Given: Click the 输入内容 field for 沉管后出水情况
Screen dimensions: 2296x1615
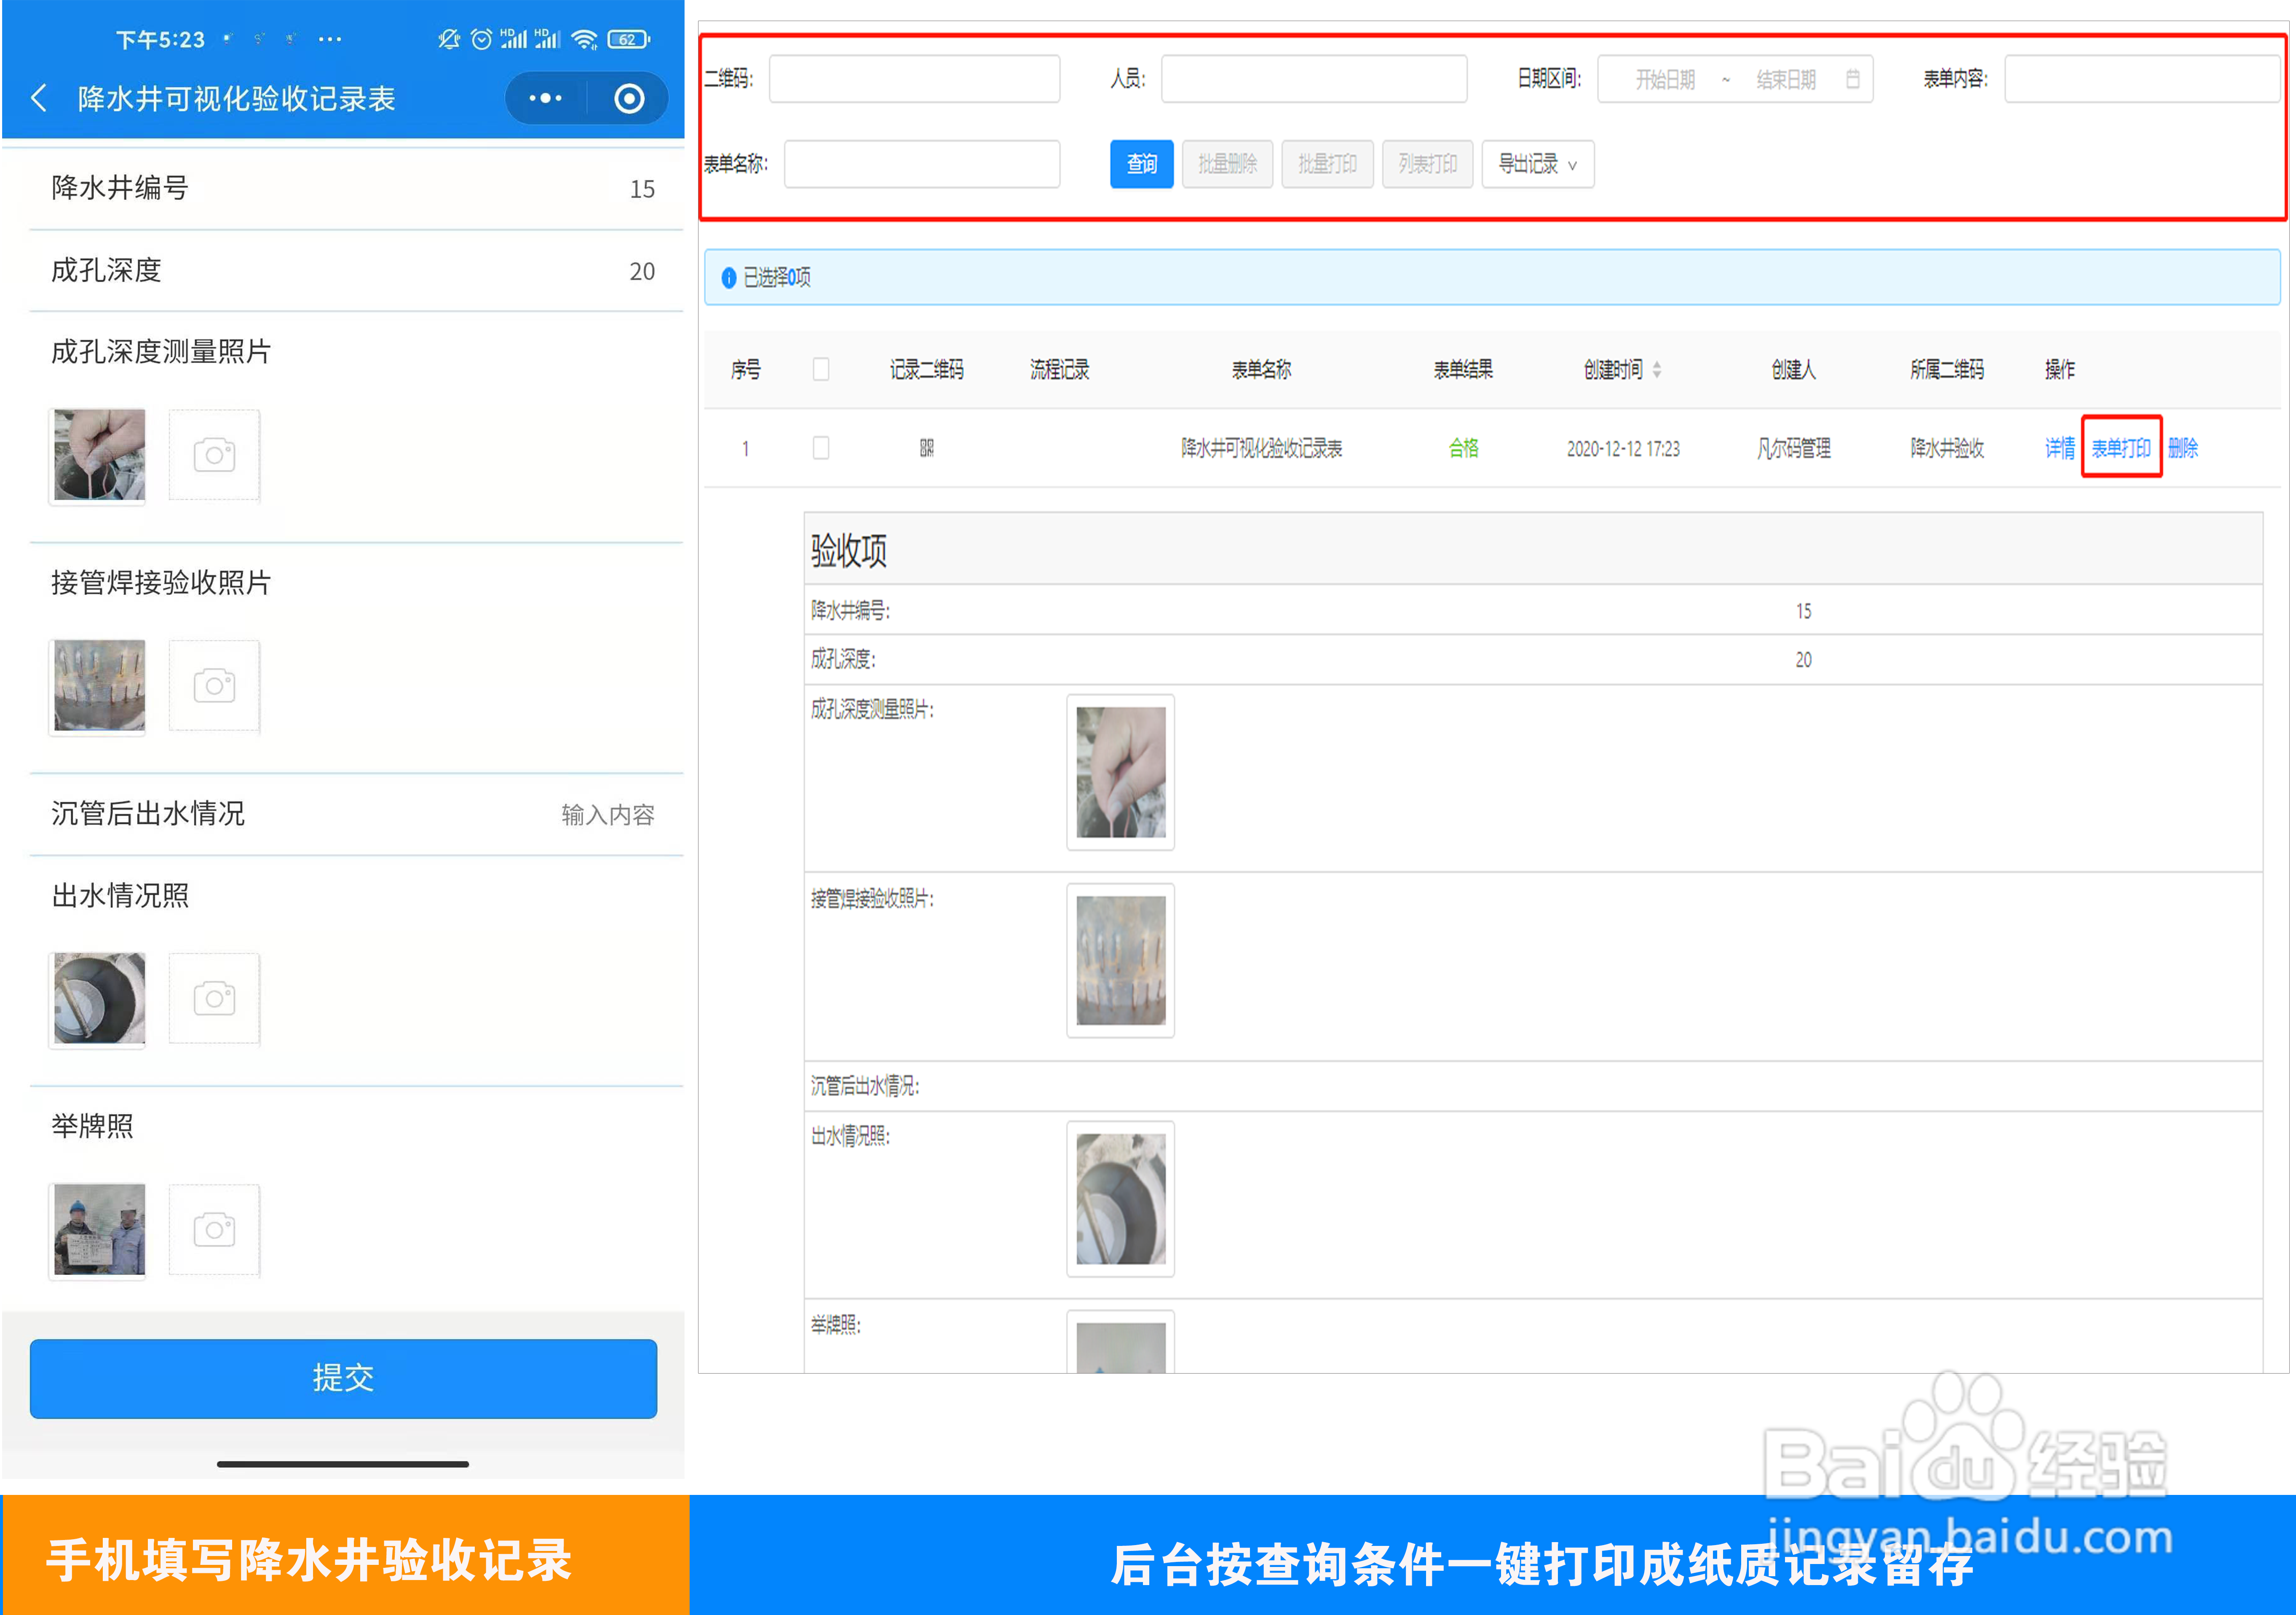Looking at the screenshot, I should (608, 814).
